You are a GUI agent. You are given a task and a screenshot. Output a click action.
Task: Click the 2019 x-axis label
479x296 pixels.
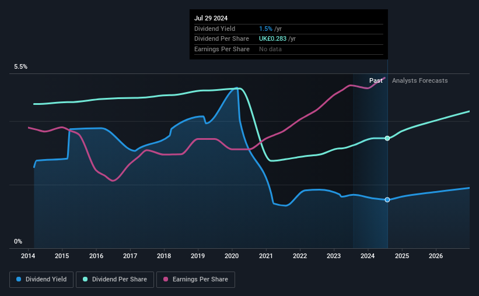point(198,256)
